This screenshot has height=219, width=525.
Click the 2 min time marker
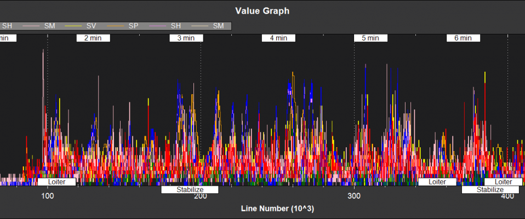[93, 38]
